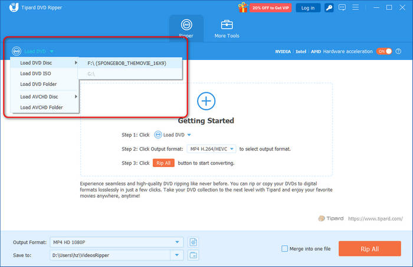Image resolution: width=413 pixels, height=267 pixels.
Task: Click the AMD label
Action: point(316,51)
